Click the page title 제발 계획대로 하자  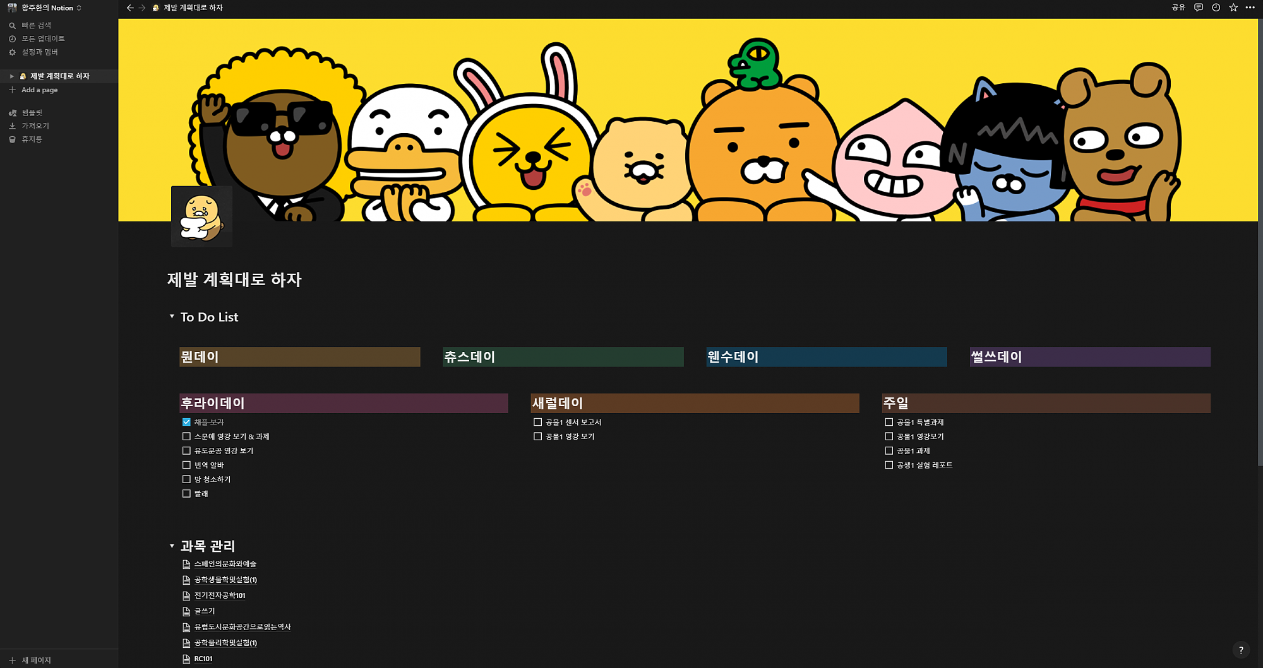(x=234, y=279)
